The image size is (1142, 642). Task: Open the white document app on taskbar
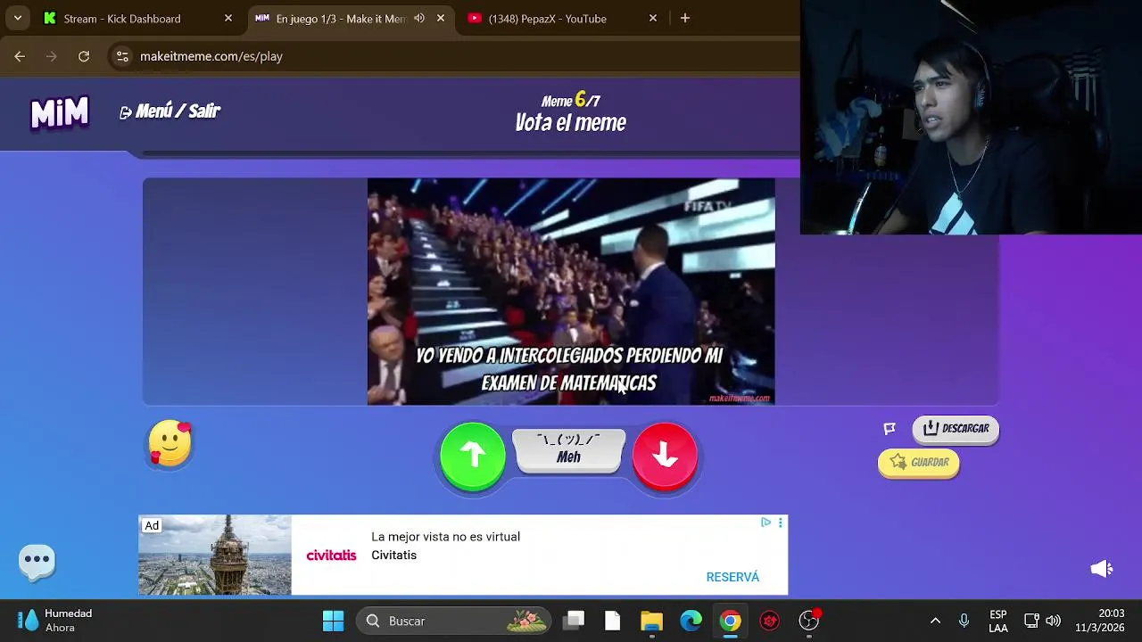[613, 621]
